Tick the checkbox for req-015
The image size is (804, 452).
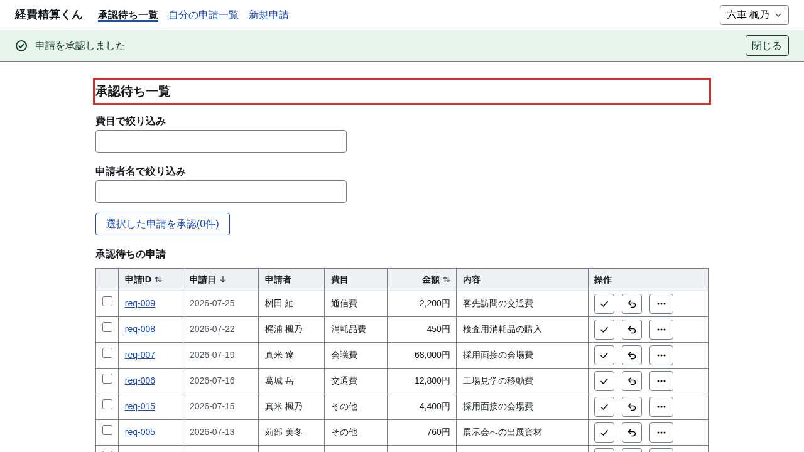(107, 404)
